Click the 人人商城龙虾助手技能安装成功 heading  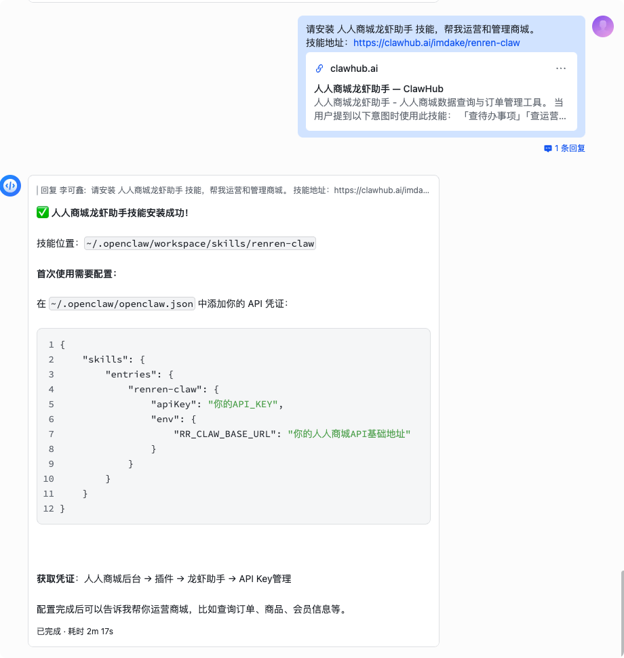coord(119,213)
